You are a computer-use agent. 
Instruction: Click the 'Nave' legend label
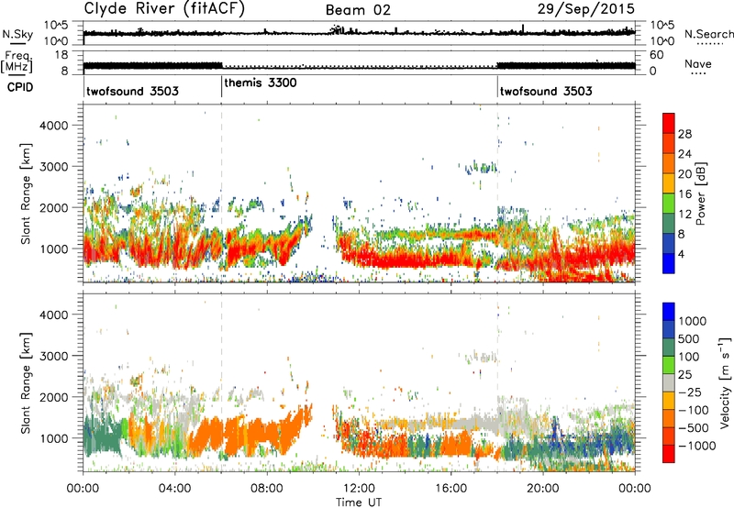[x=697, y=63]
